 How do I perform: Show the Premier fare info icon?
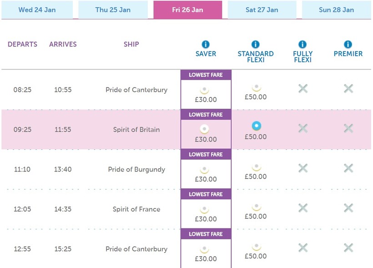tap(348, 45)
